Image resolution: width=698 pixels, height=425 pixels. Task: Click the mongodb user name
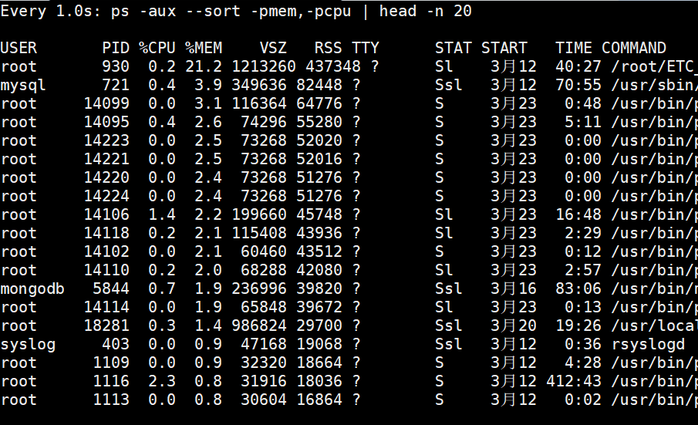coord(32,288)
